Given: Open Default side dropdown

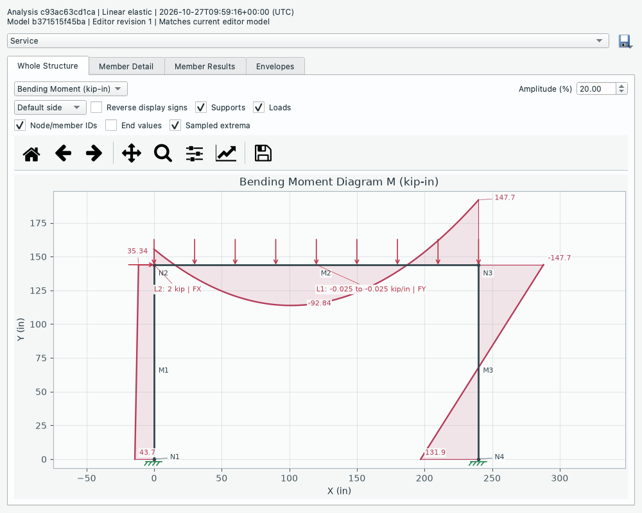Looking at the screenshot, I should pos(50,108).
